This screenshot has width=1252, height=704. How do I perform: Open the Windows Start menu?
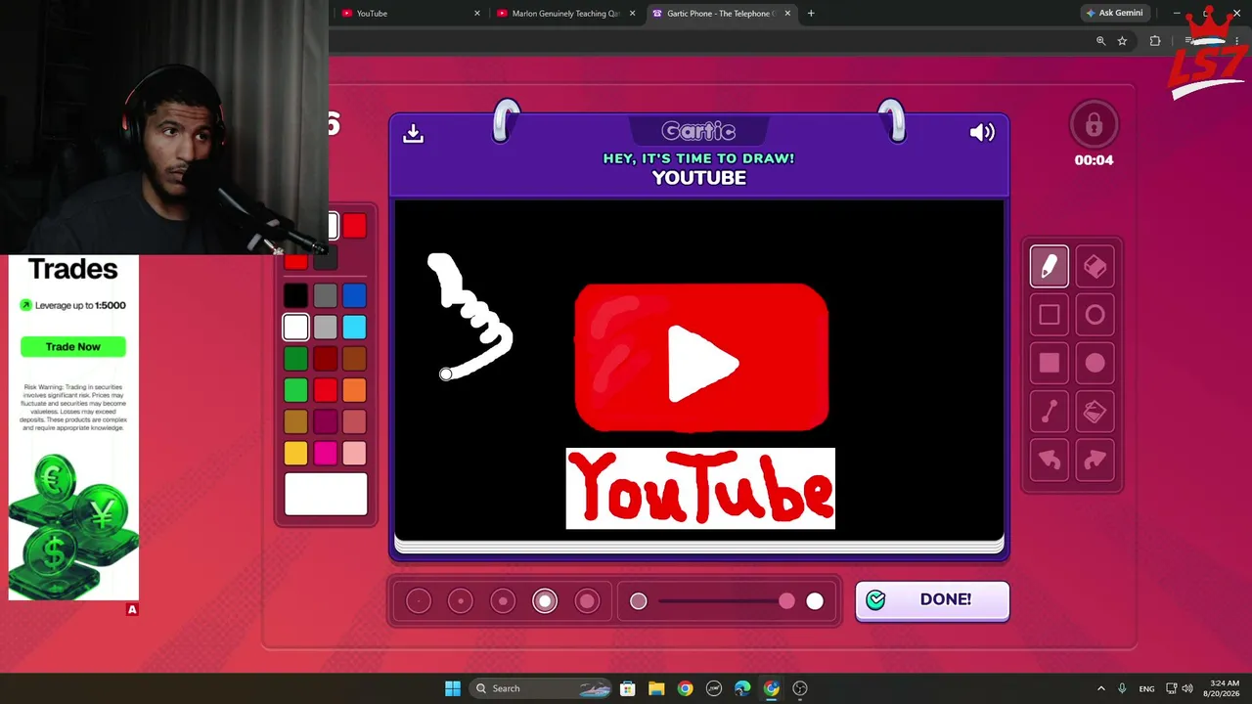click(452, 688)
